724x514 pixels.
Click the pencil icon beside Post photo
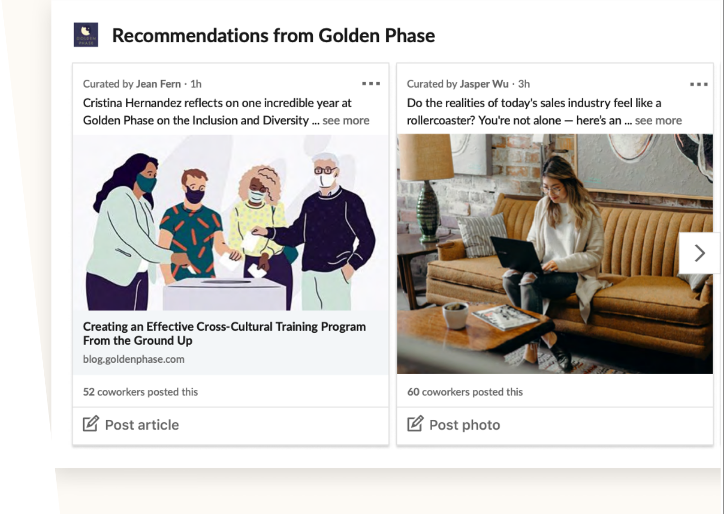tap(415, 424)
